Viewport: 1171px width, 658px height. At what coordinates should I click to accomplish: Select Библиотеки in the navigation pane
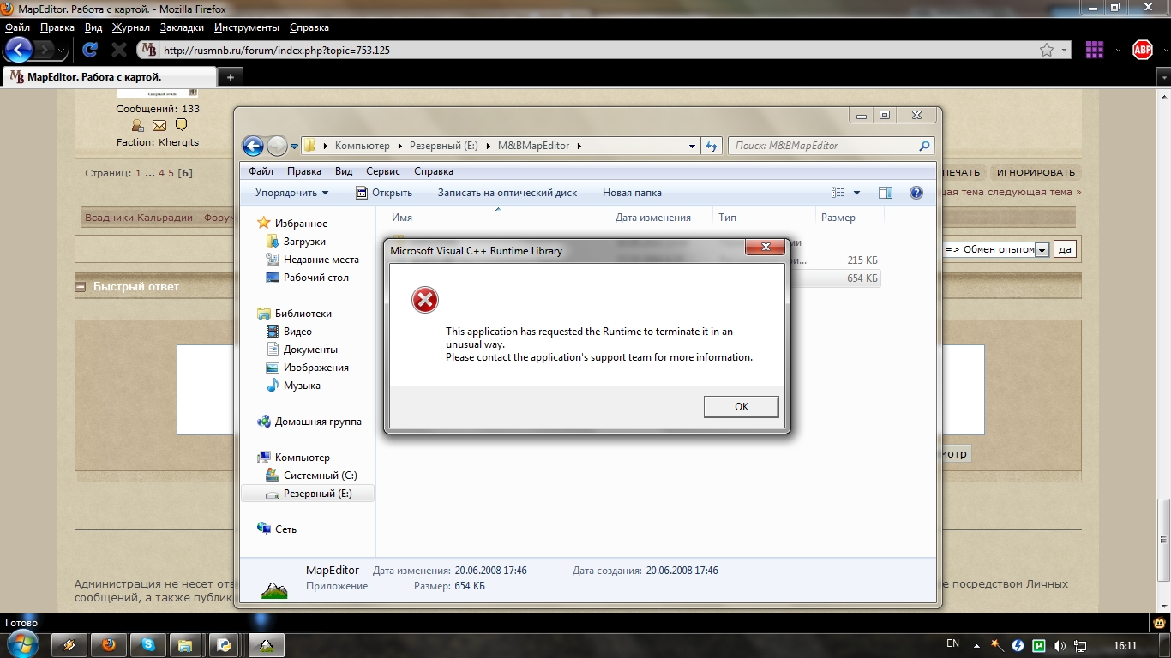303,314
